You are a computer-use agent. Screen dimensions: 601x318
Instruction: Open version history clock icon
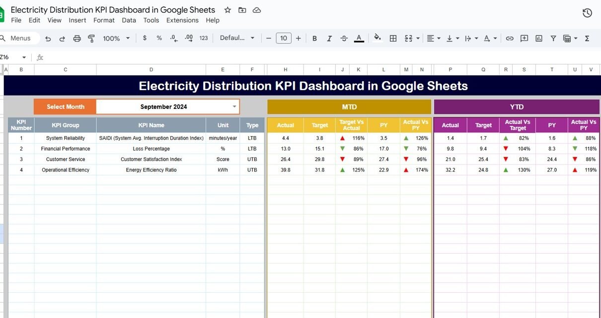[x=587, y=13]
